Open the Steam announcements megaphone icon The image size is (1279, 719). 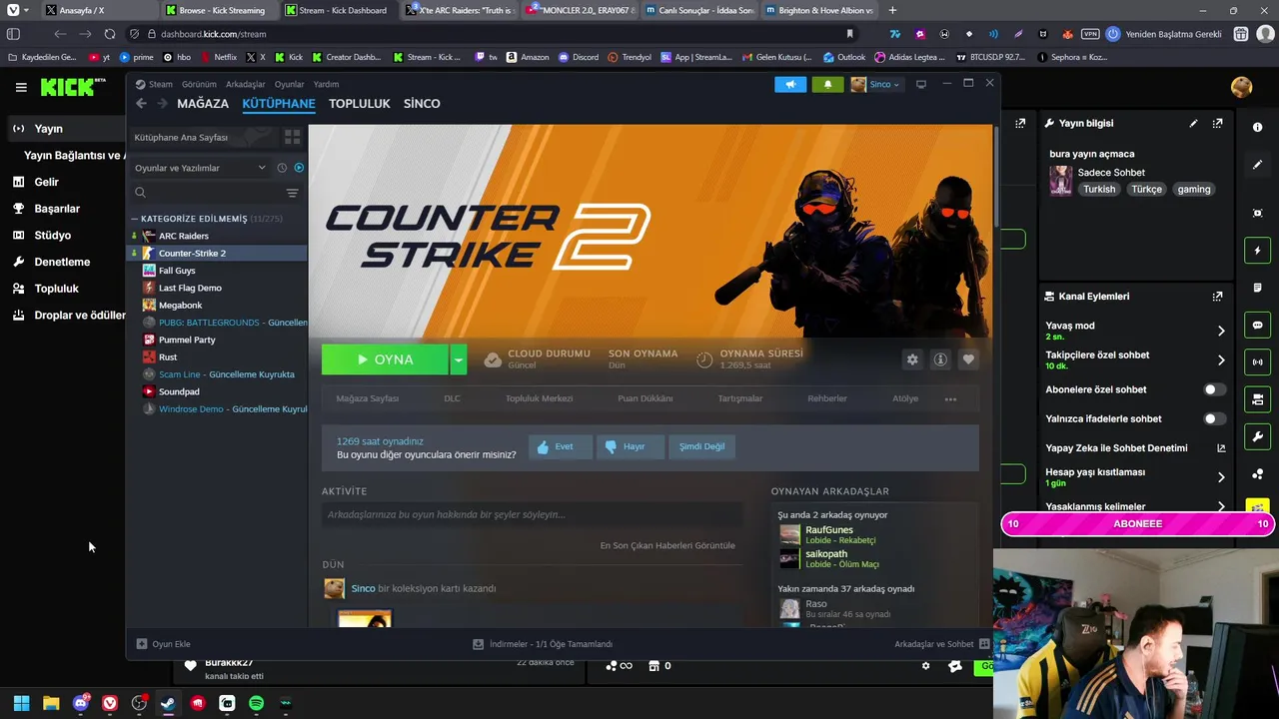(x=790, y=84)
